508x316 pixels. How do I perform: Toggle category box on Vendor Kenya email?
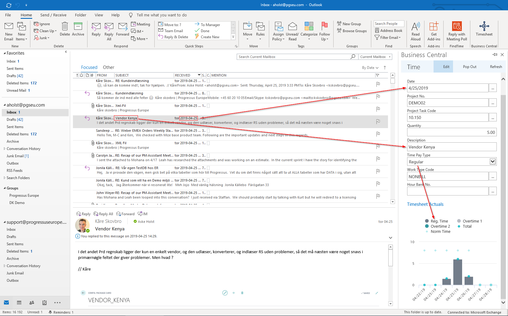(208, 118)
